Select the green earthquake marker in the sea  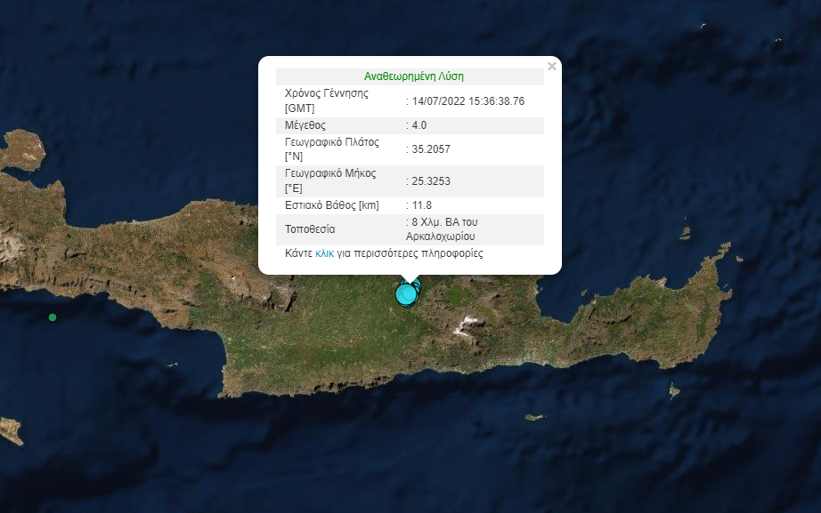click(x=53, y=317)
